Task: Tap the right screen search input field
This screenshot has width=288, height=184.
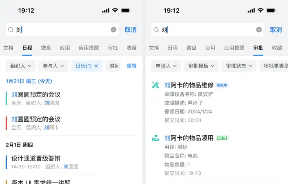Action: 208,30
